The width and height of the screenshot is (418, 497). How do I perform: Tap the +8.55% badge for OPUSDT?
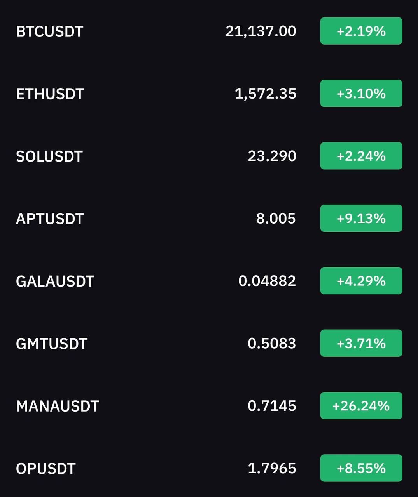(x=361, y=468)
